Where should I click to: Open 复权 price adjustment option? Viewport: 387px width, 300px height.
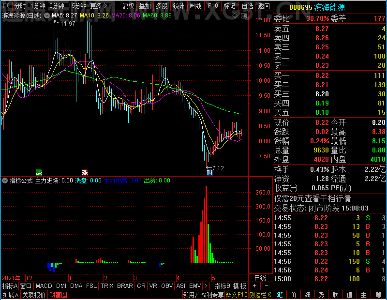[x=128, y=6]
